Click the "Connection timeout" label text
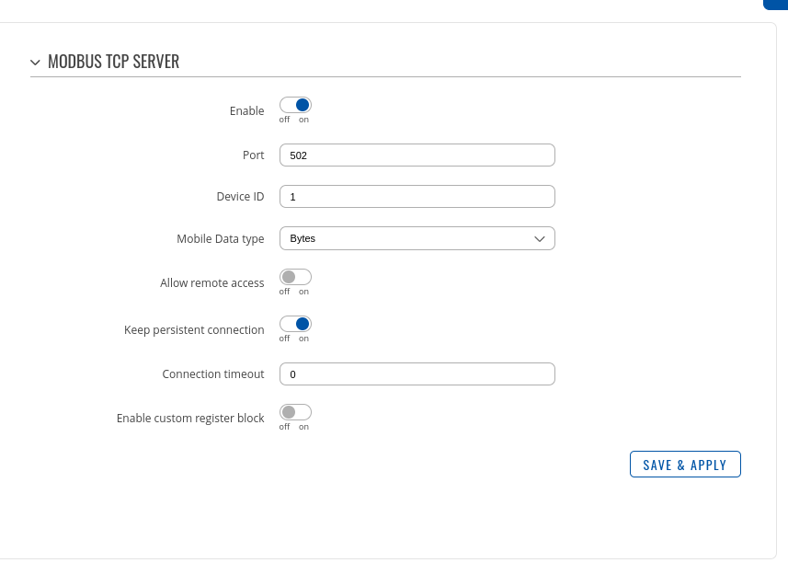This screenshot has height=563, width=788. (x=213, y=374)
